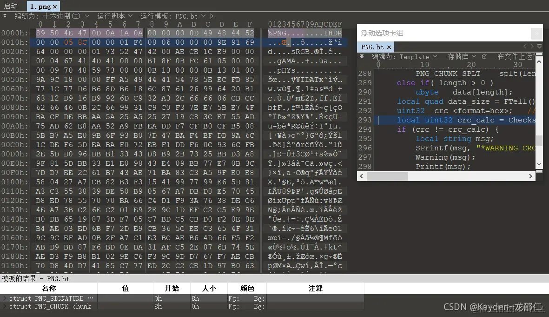
Task: Click the template code vertical scrollbar thumb
Action: (x=539, y=140)
